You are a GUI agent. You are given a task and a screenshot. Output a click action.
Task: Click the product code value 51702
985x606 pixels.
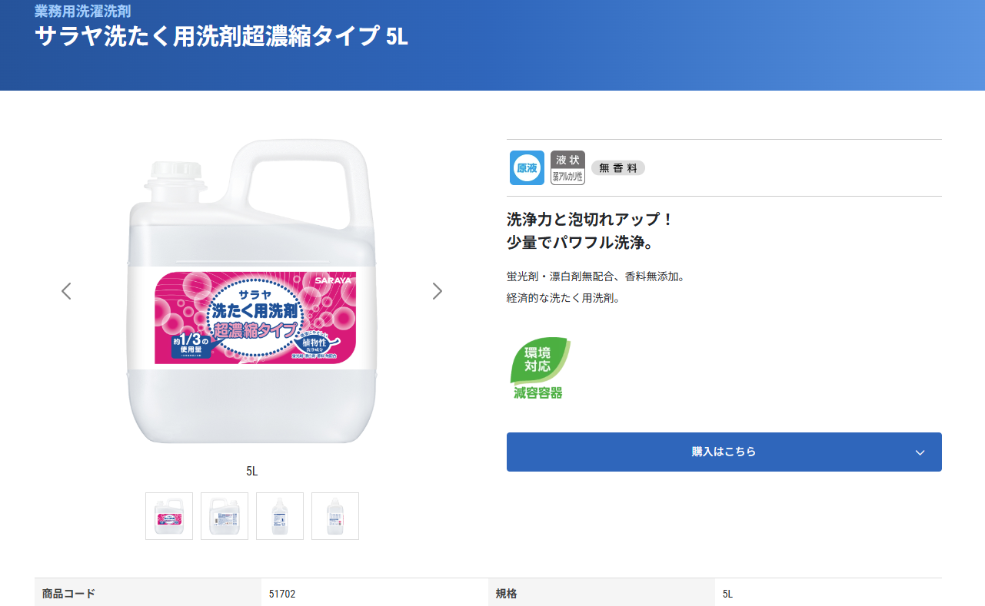pyautogui.click(x=282, y=594)
